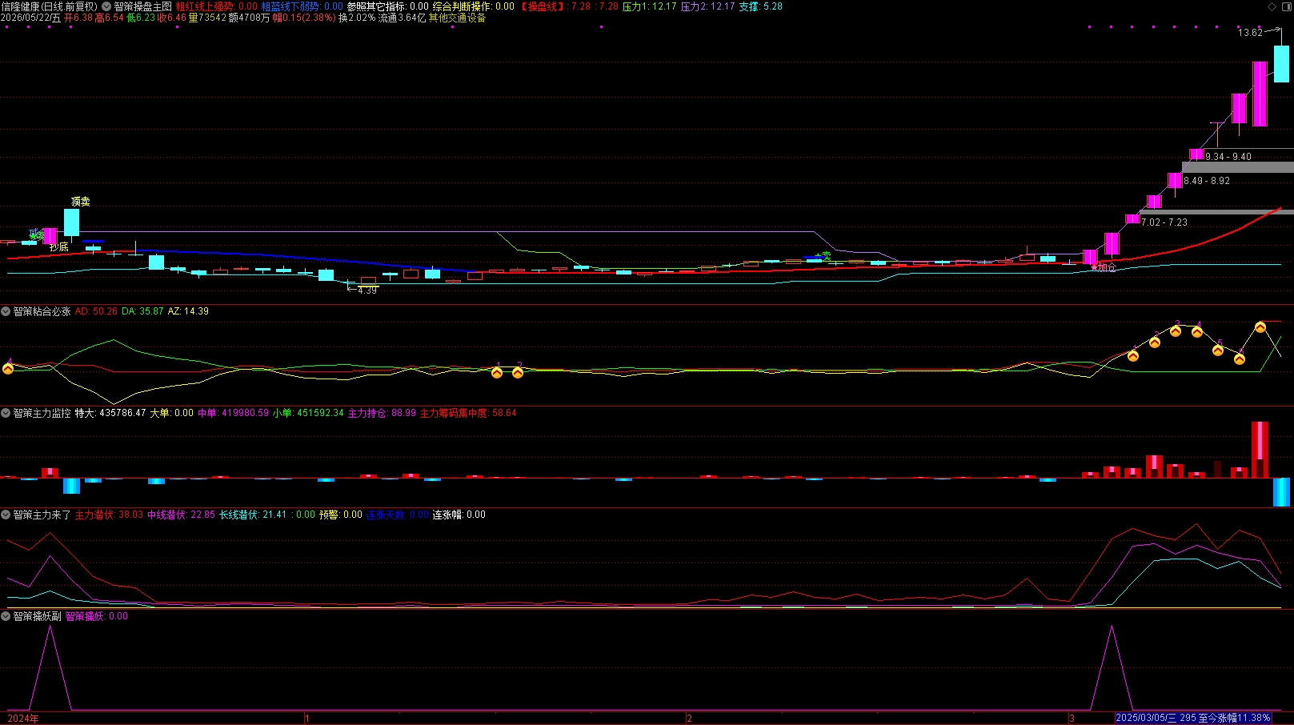The width and height of the screenshot is (1294, 725).
Task: Expand the 智策粘合必涨 indicator menu arrow
Action: pos(6,311)
